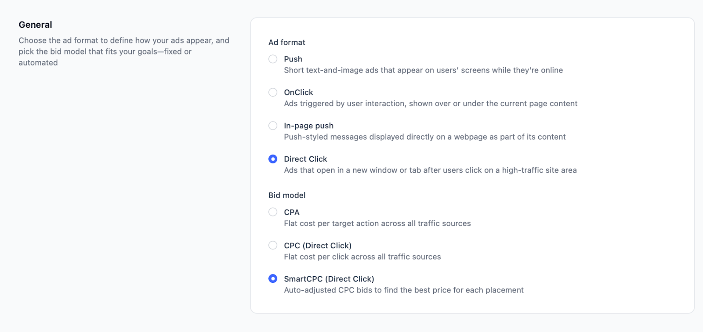Select the CPA bid model radio button
This screenshot has height=332, width=703.
pyautogui.click(x=273, y=212)
